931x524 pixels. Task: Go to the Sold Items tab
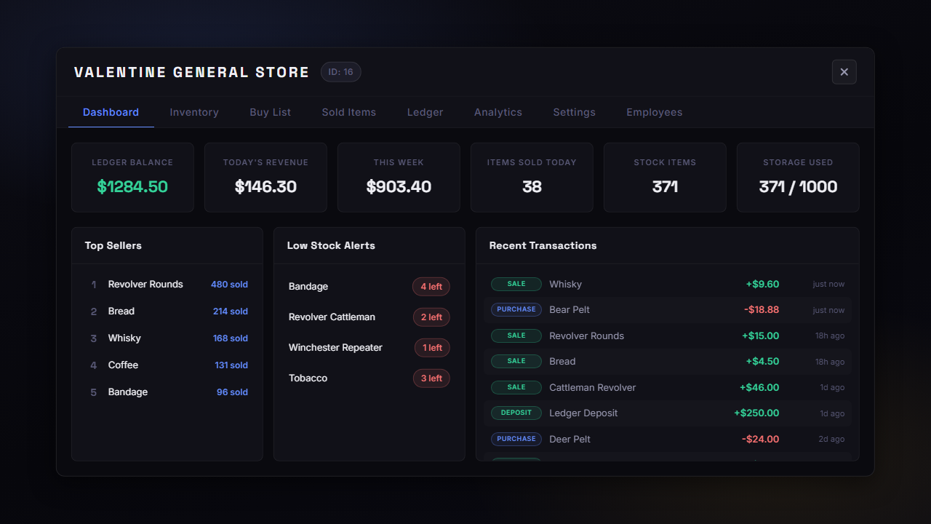tap(349, 112)
